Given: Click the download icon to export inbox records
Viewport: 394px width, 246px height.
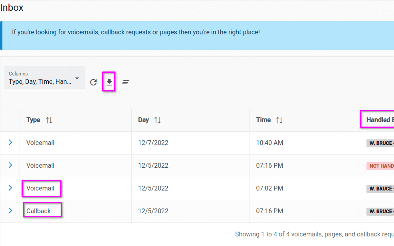Looking at the screenshot, I should pos(109,81).
